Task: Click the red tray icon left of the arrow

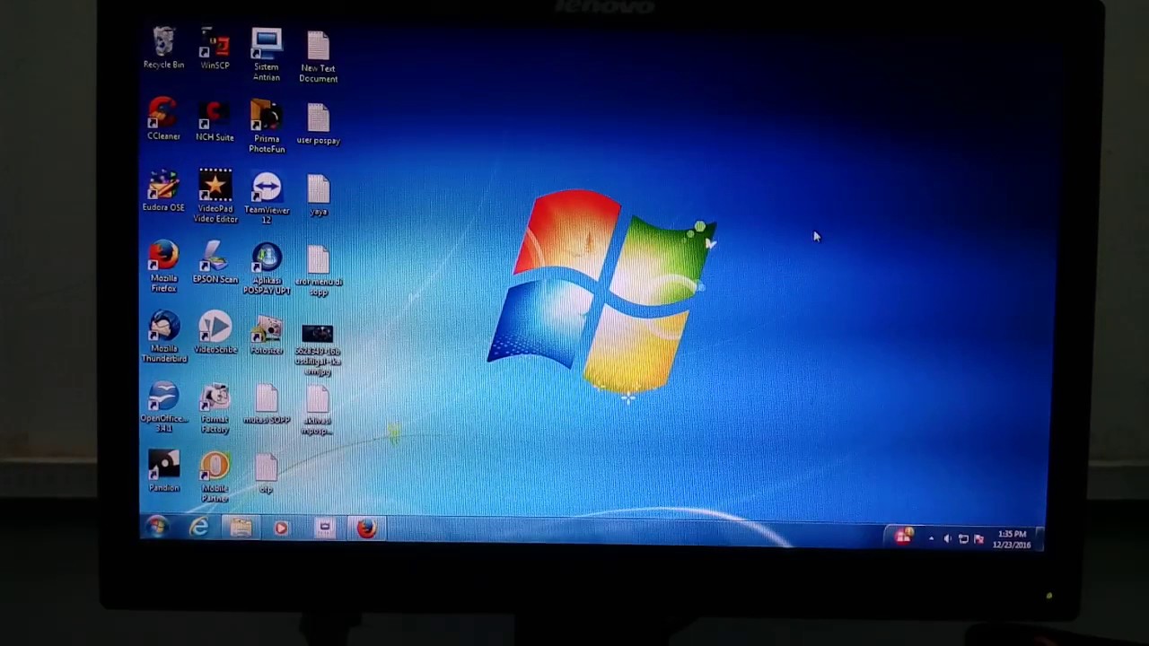Action: tap(903, 537)
